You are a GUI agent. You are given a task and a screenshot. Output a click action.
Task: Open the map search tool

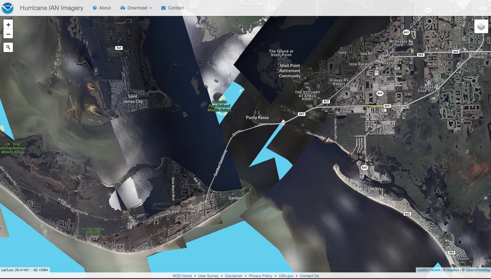point(8,47)
